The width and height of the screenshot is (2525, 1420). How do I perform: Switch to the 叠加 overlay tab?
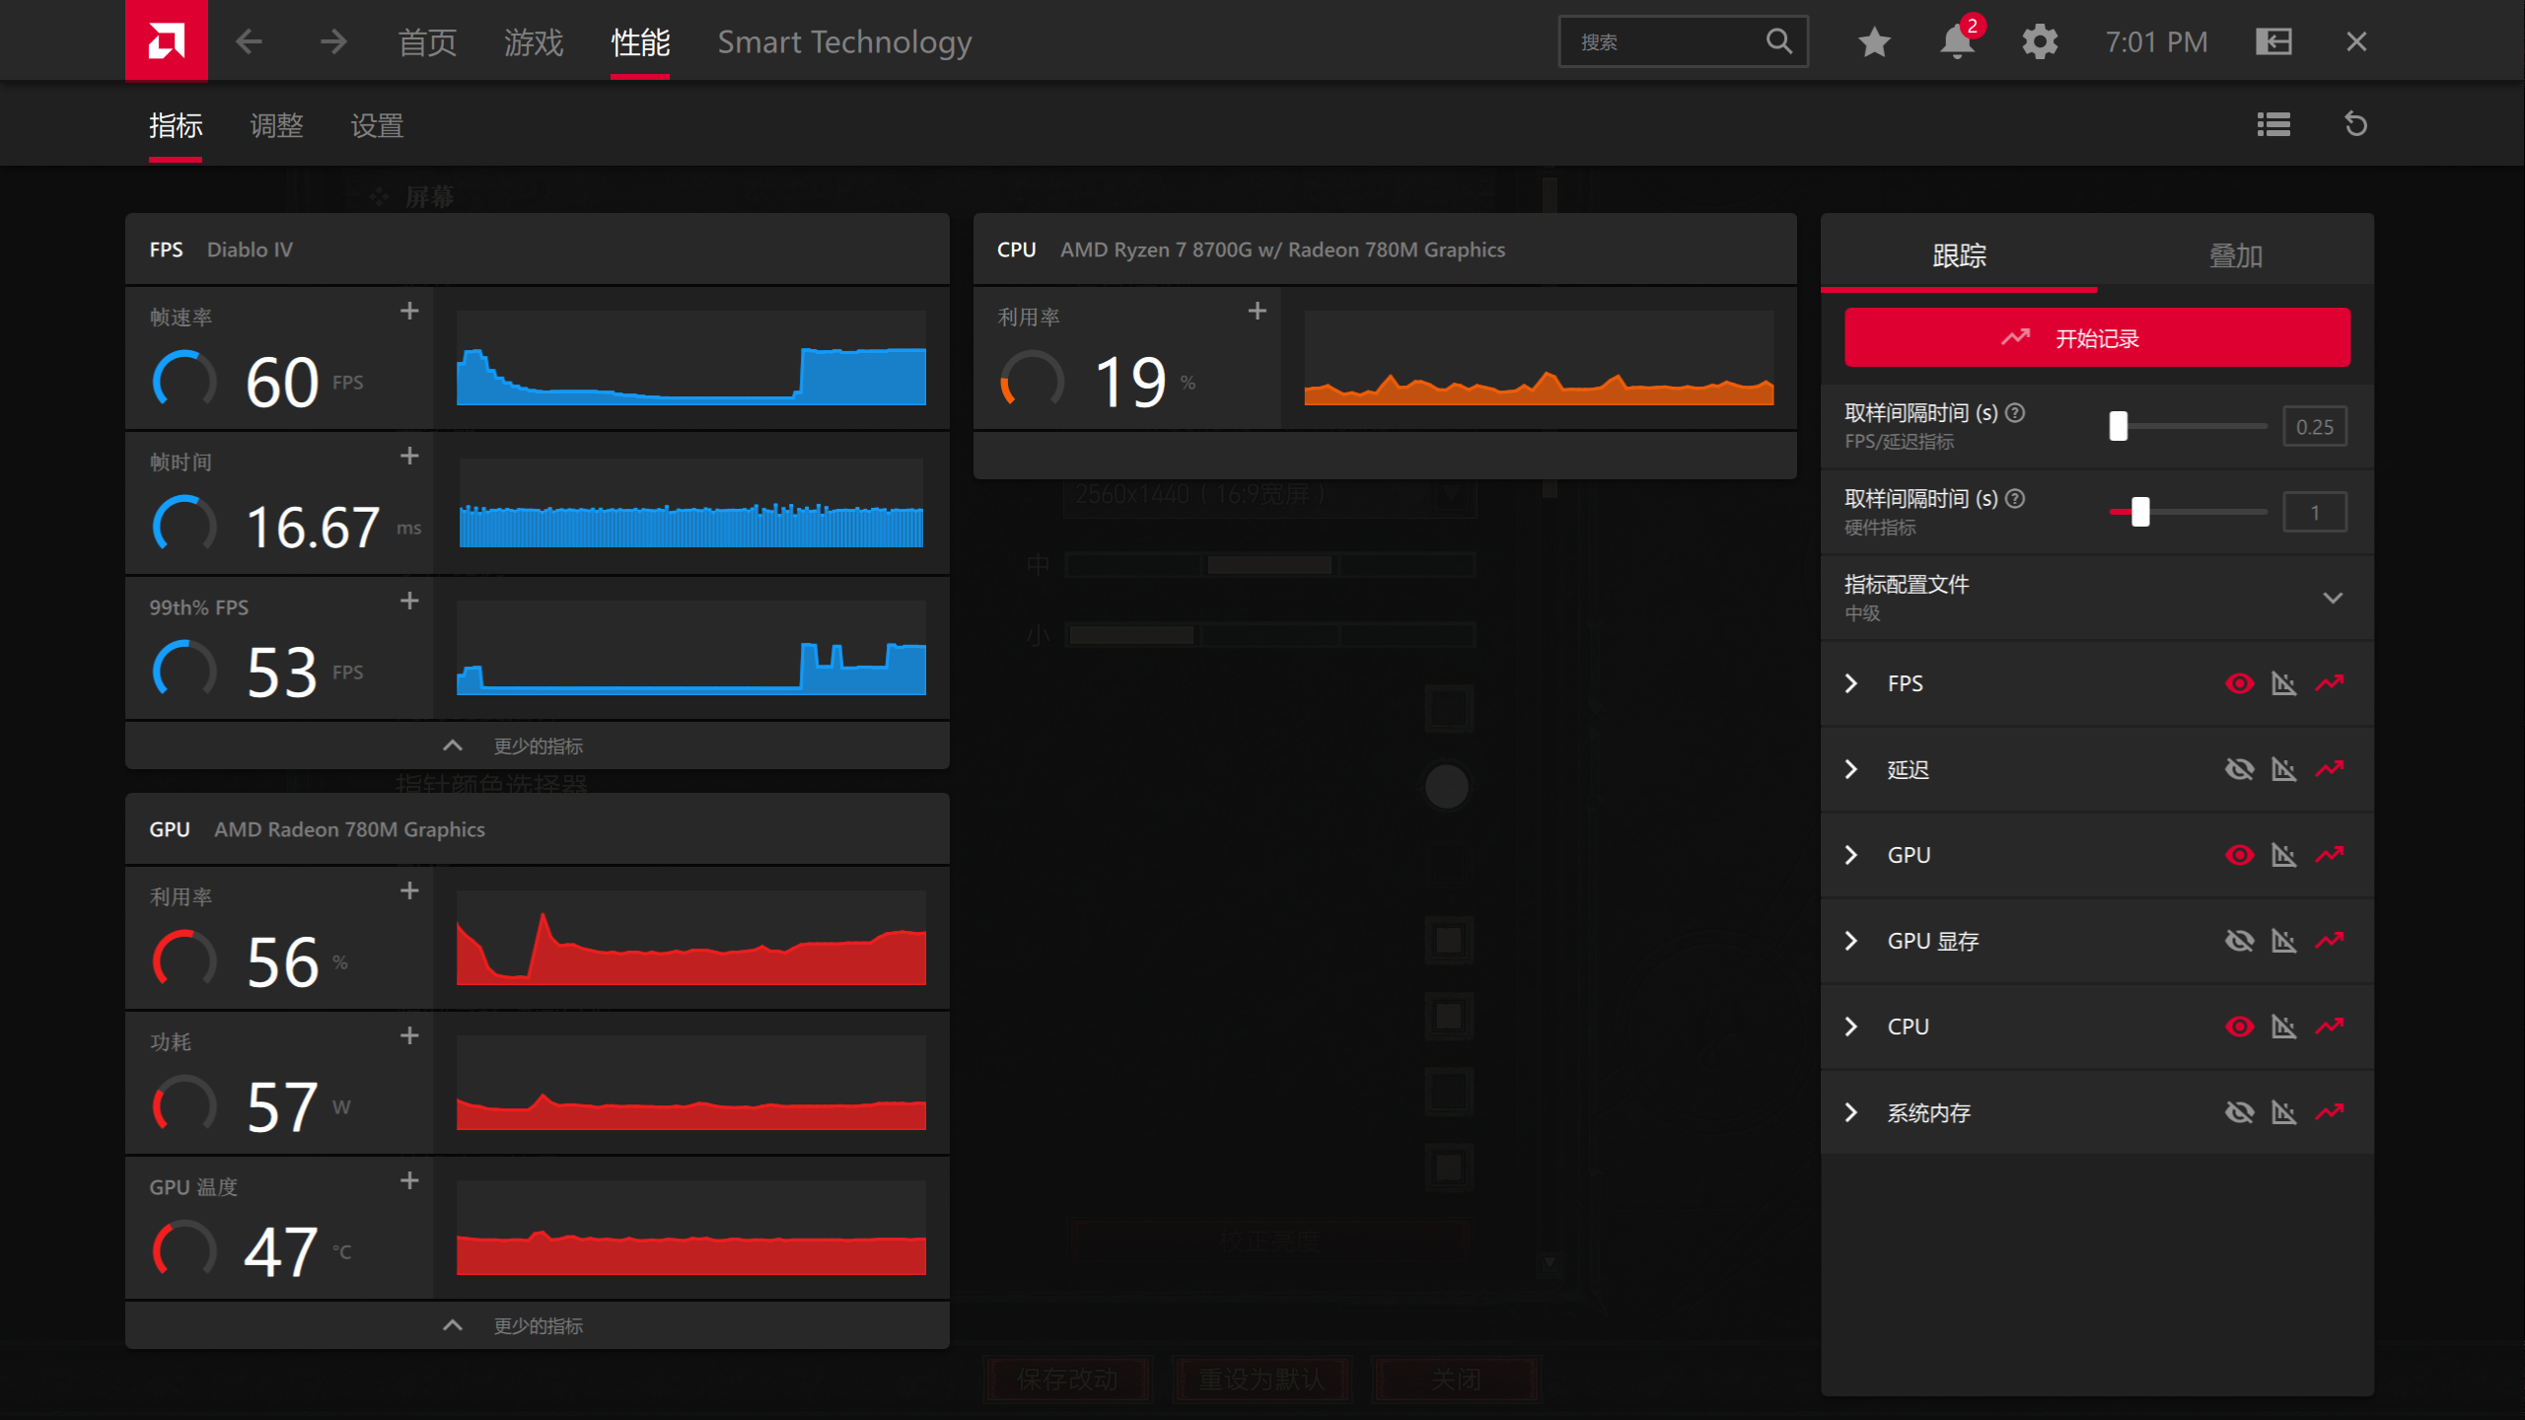click(2235, 255)
